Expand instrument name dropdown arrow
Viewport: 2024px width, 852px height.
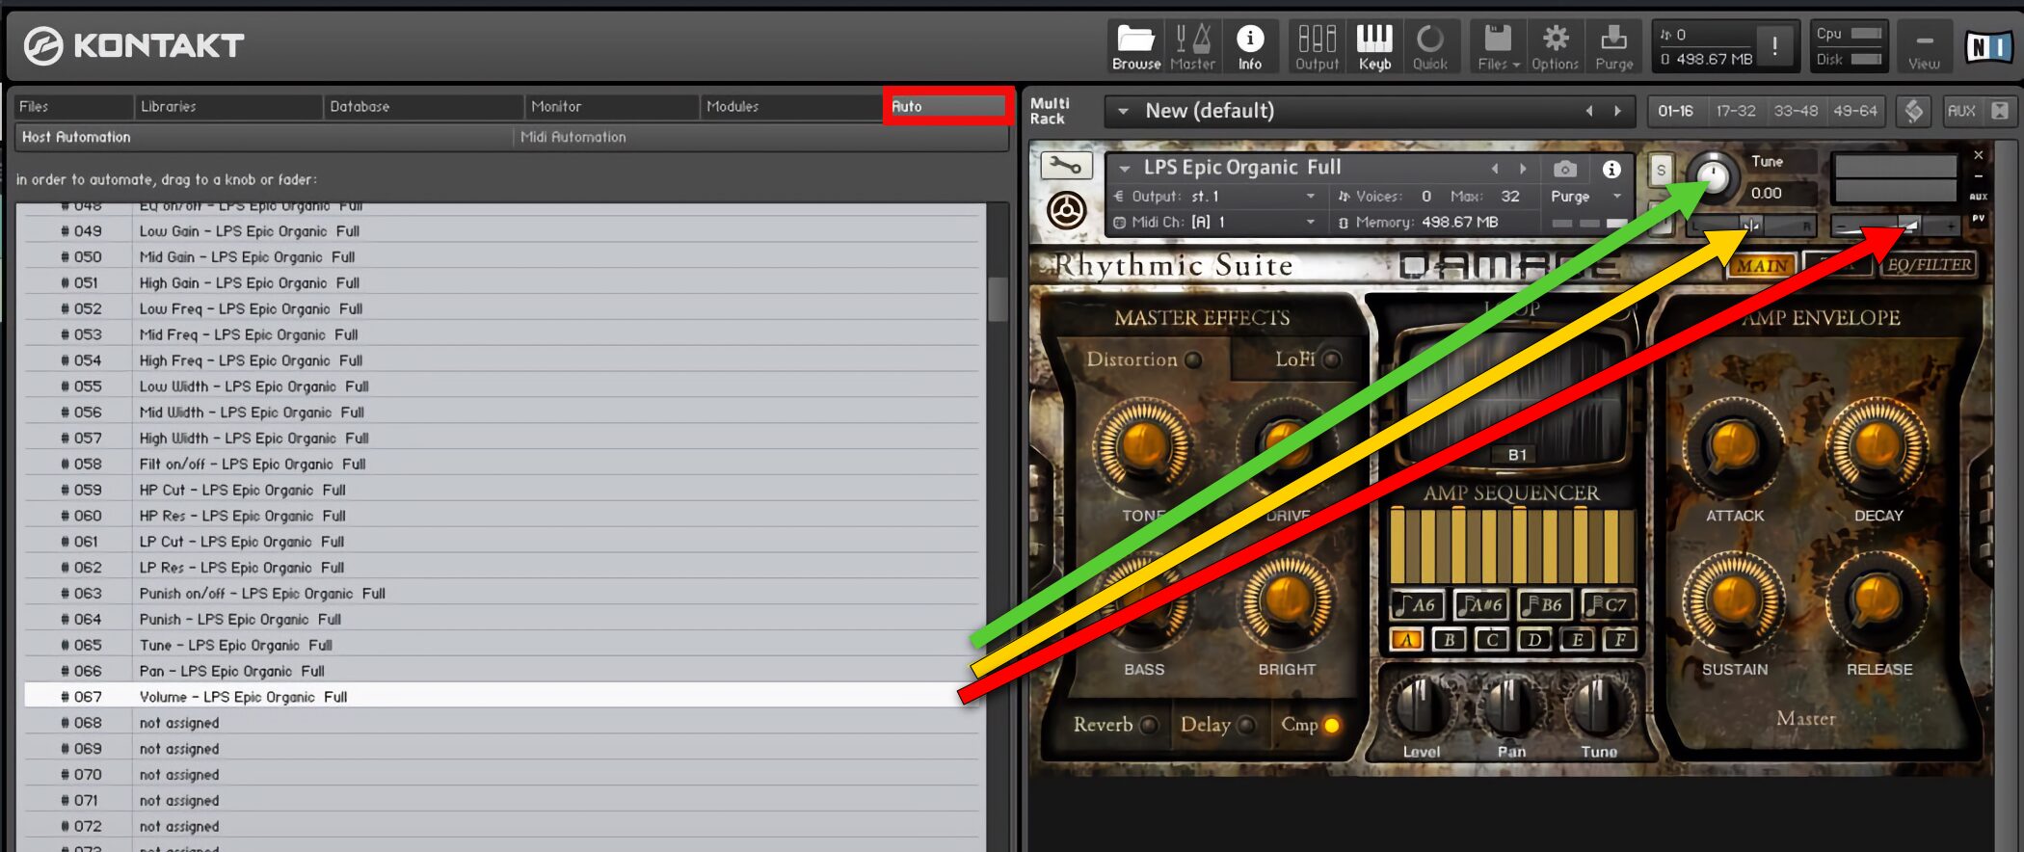tap(1124, 169)
